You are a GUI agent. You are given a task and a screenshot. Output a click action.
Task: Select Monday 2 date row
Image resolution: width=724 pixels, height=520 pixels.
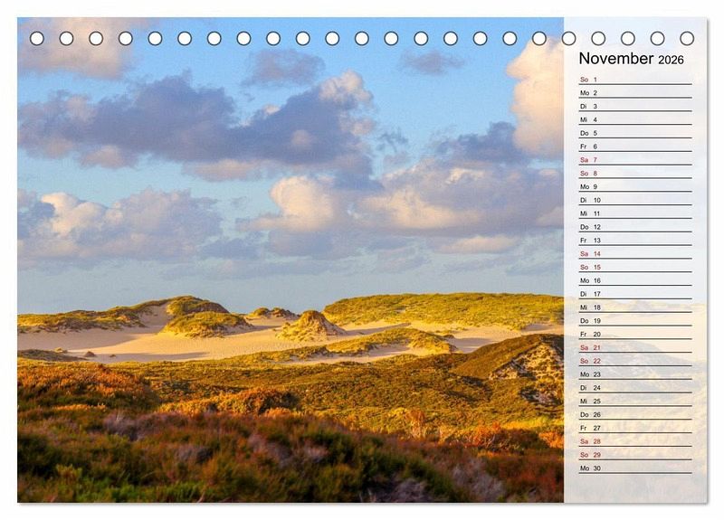[634, 93]
